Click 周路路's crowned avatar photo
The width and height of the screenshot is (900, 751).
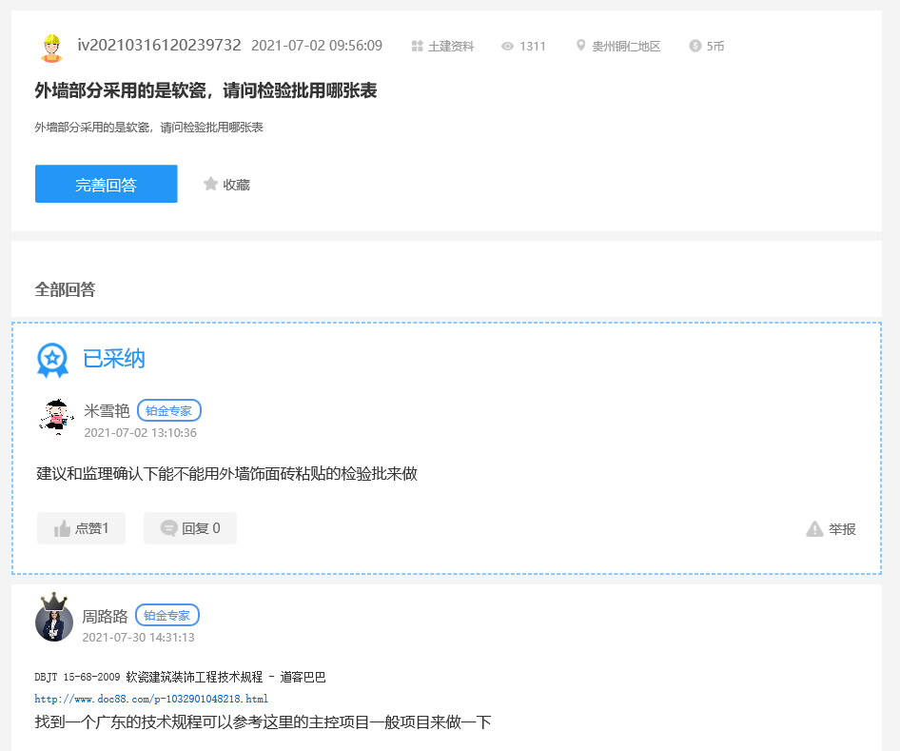click(54, 619)
